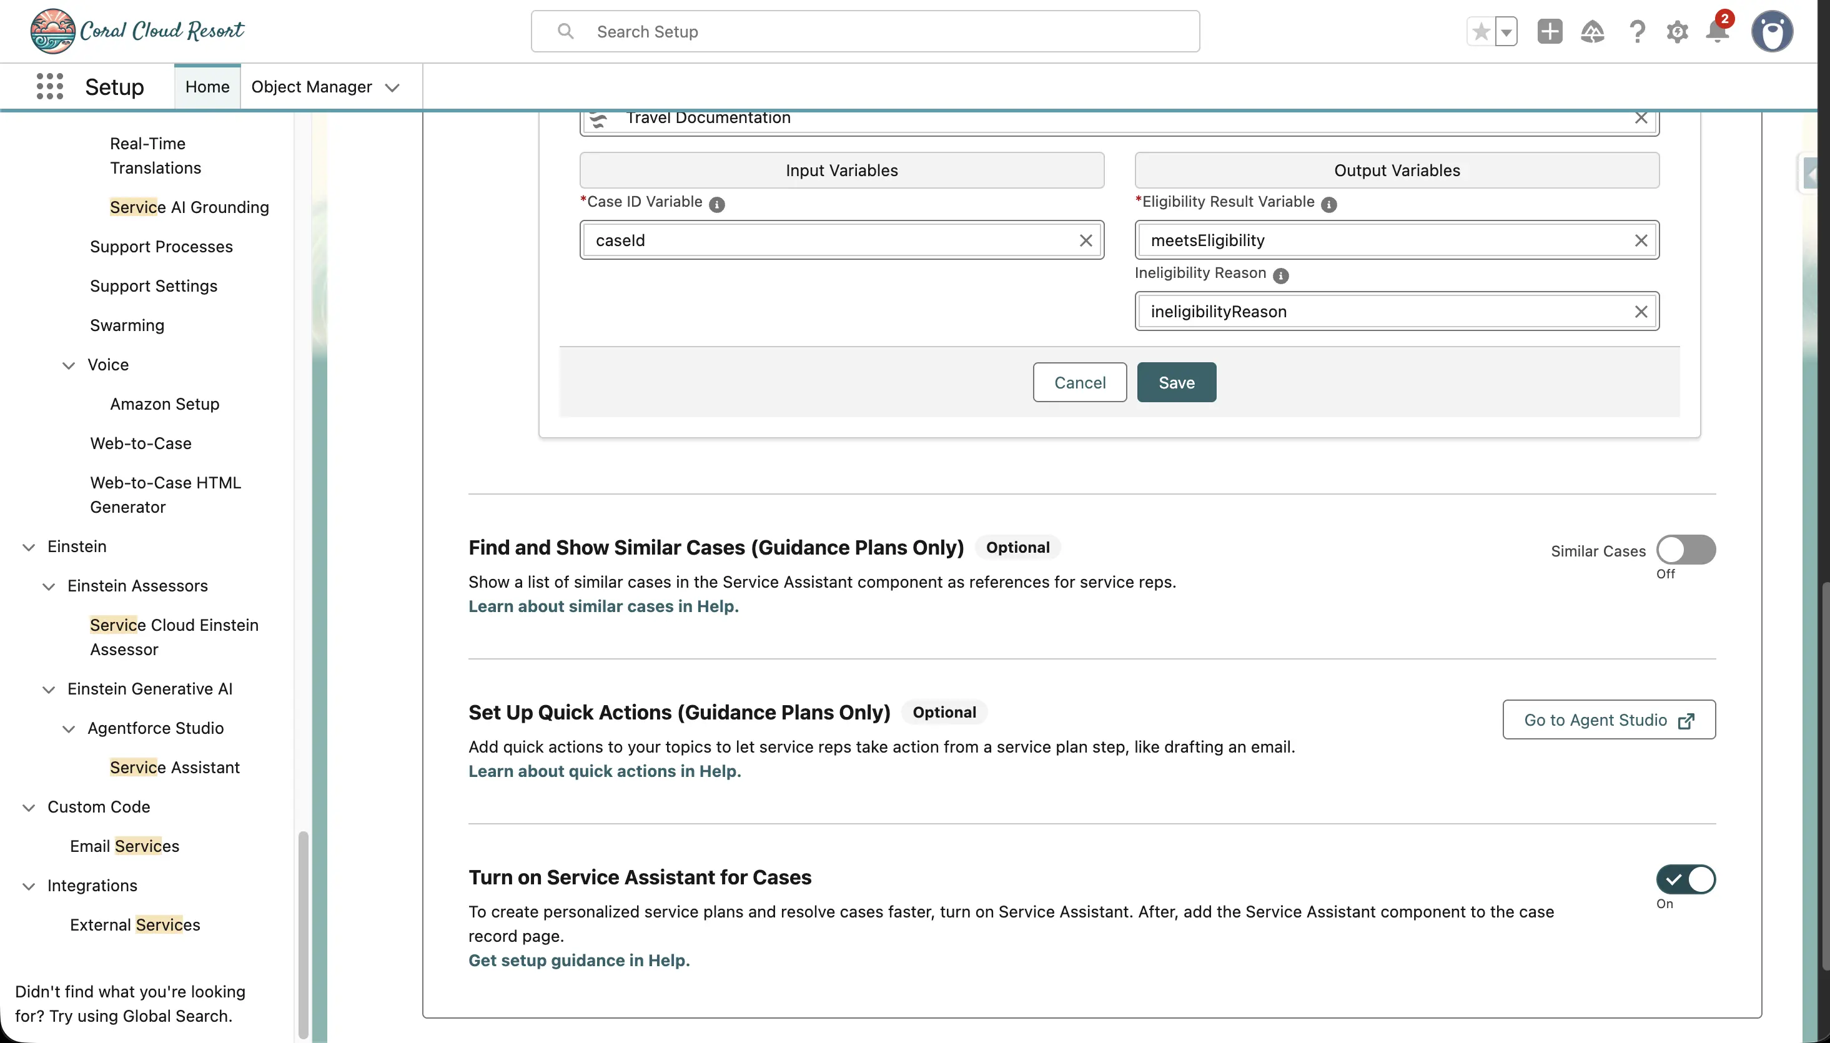Collapse the Voice section in sidebar

coord(69,365)
